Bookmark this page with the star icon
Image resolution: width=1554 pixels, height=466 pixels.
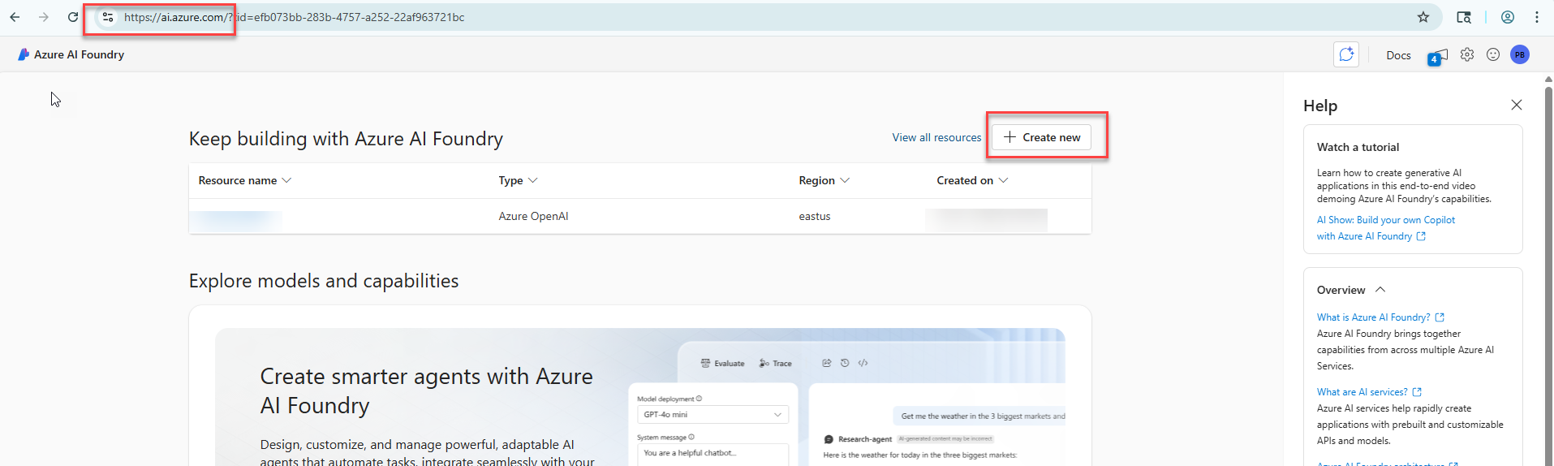click(1423, 17)
